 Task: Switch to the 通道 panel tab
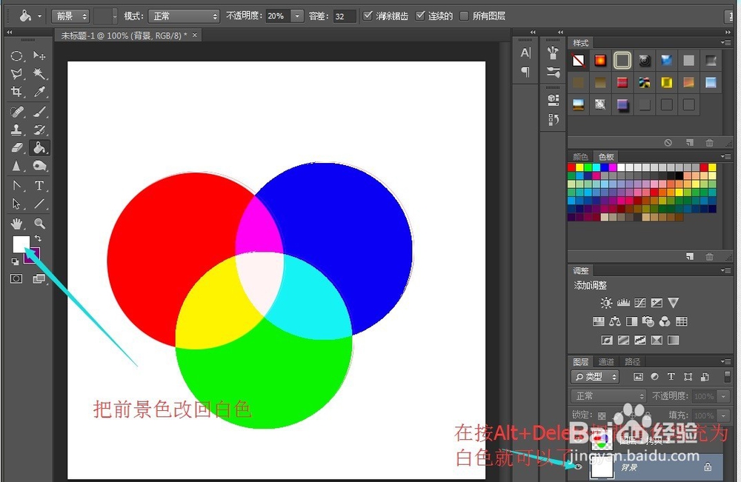pyautogui.click(x=606, y=361)
